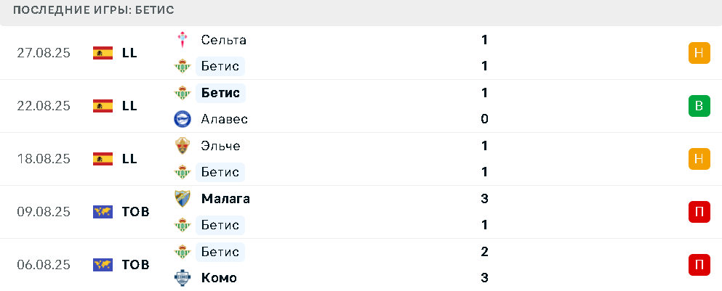Click green win badge for Alaves match
The image size is (722, 291).
click(699, 106)
